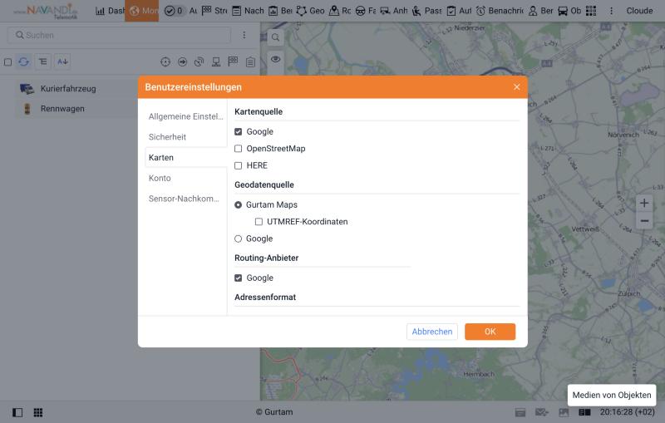Open the Cloude user menu
This screenshot has height=423, width=665.
pos(639,11)
